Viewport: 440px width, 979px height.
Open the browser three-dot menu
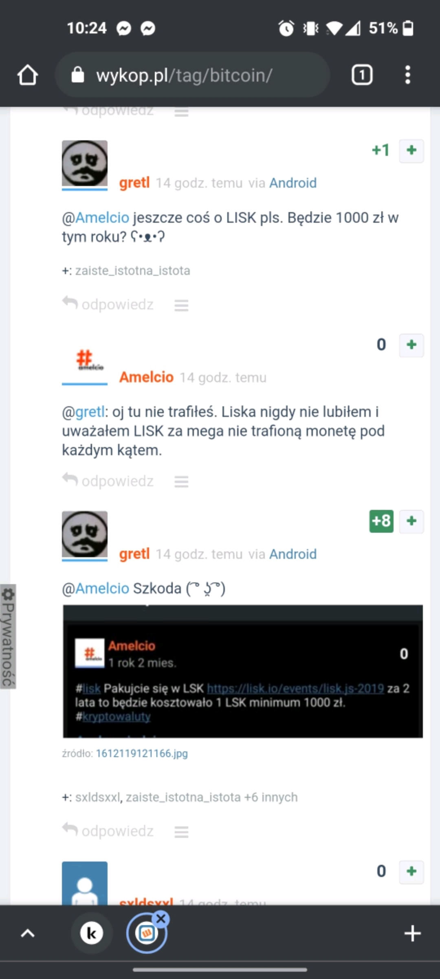(407, 75)
